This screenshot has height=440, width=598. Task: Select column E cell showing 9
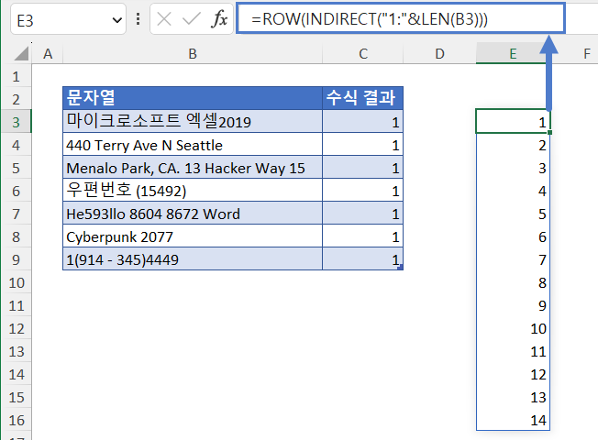pos(513,305)
